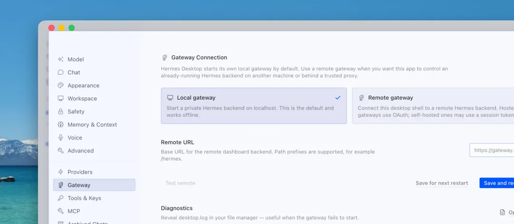Open Advanced settings page
The height and width of the screenshot is (224, 514).
pyautogui.click(x=94, y=151)
